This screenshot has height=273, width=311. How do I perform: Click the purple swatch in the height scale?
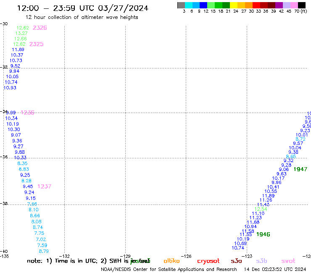pyautogui.click(x=279, y=5)
